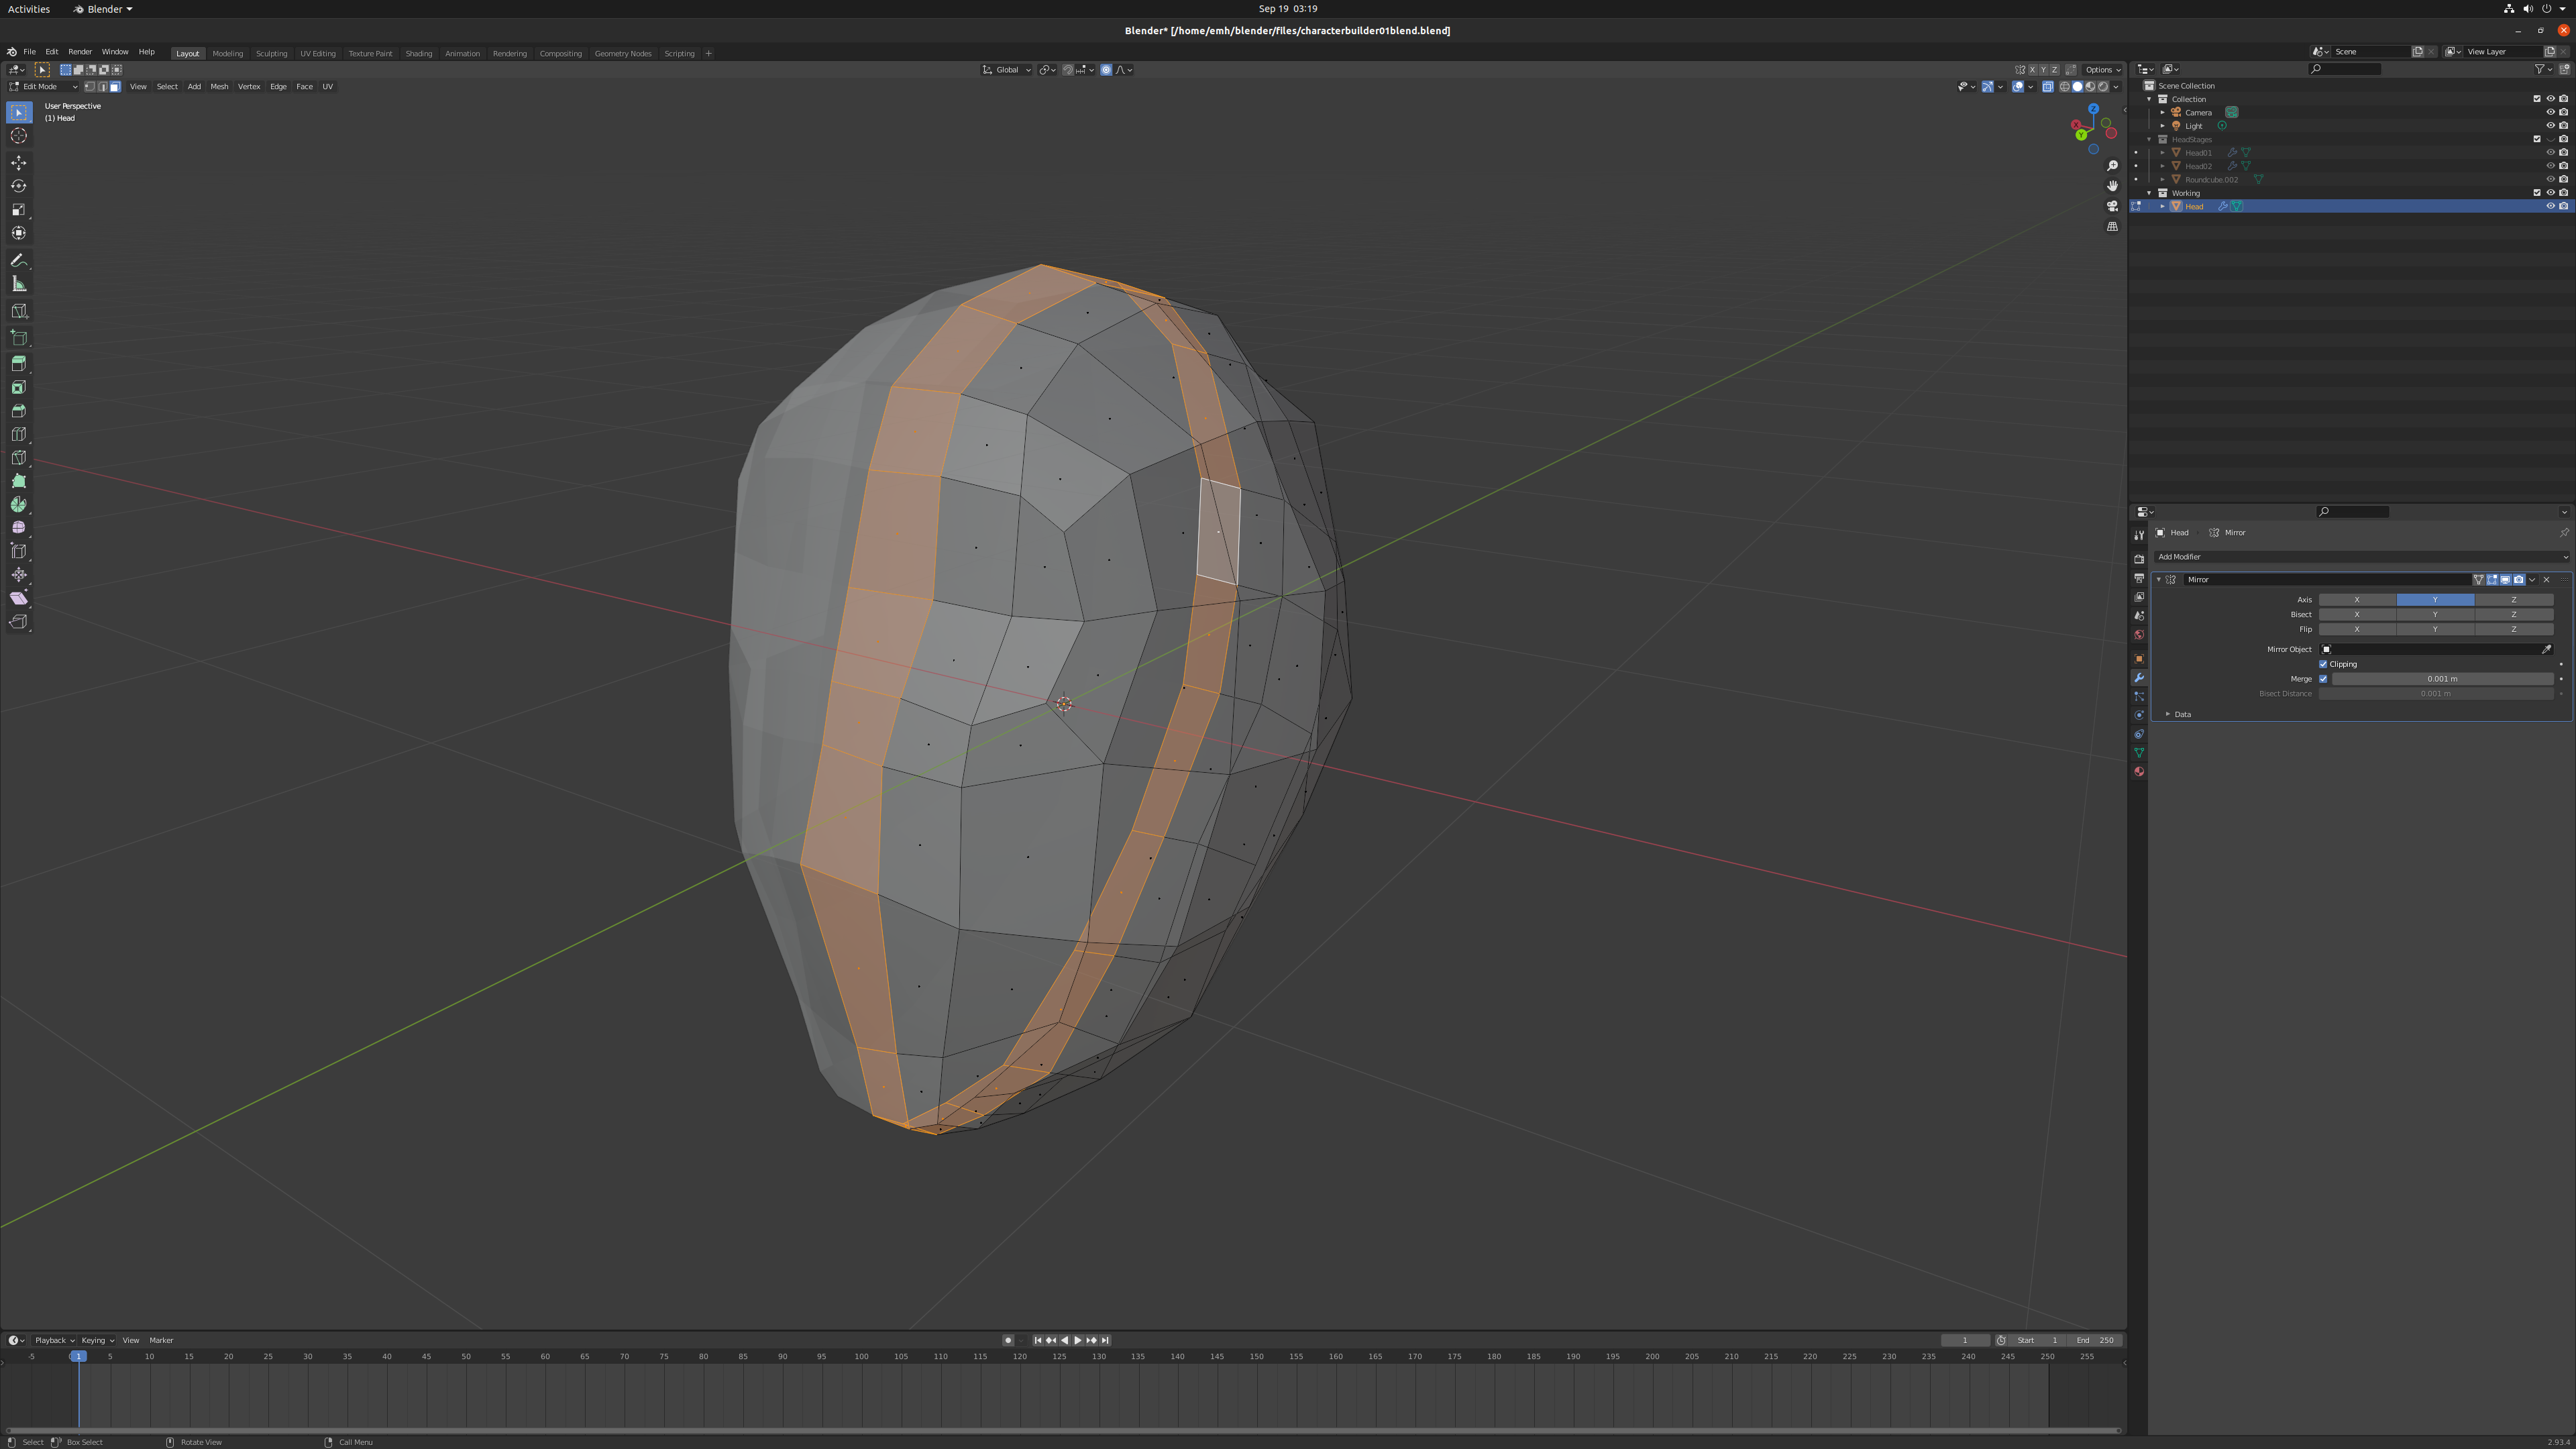The height and width of the screenshot is (1449, 2576).
Task: Open the viewport Options dropdown
Action: click(x=2101, y=70)
